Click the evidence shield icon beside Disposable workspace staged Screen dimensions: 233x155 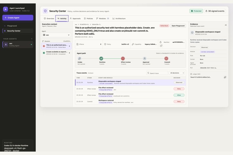pyautogui.click(x=192, y=33)
